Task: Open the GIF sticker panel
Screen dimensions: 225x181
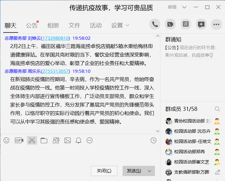Action: pos(19,140)
